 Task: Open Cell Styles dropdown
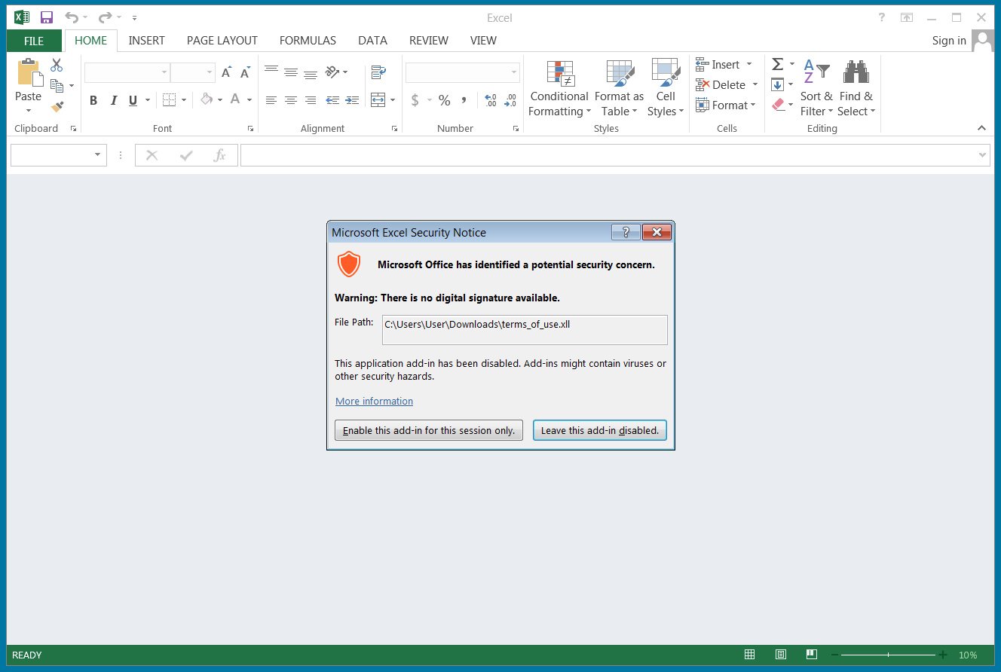click(x=666, y=89)
